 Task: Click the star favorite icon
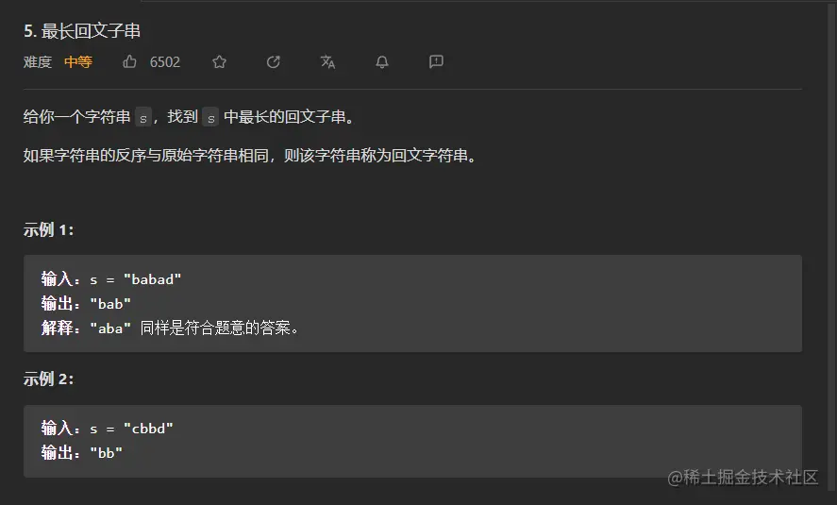(x=219, y=62)
